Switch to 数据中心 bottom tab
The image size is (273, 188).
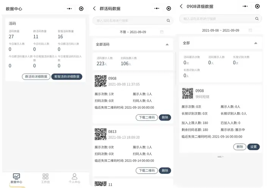click(16, 179)
